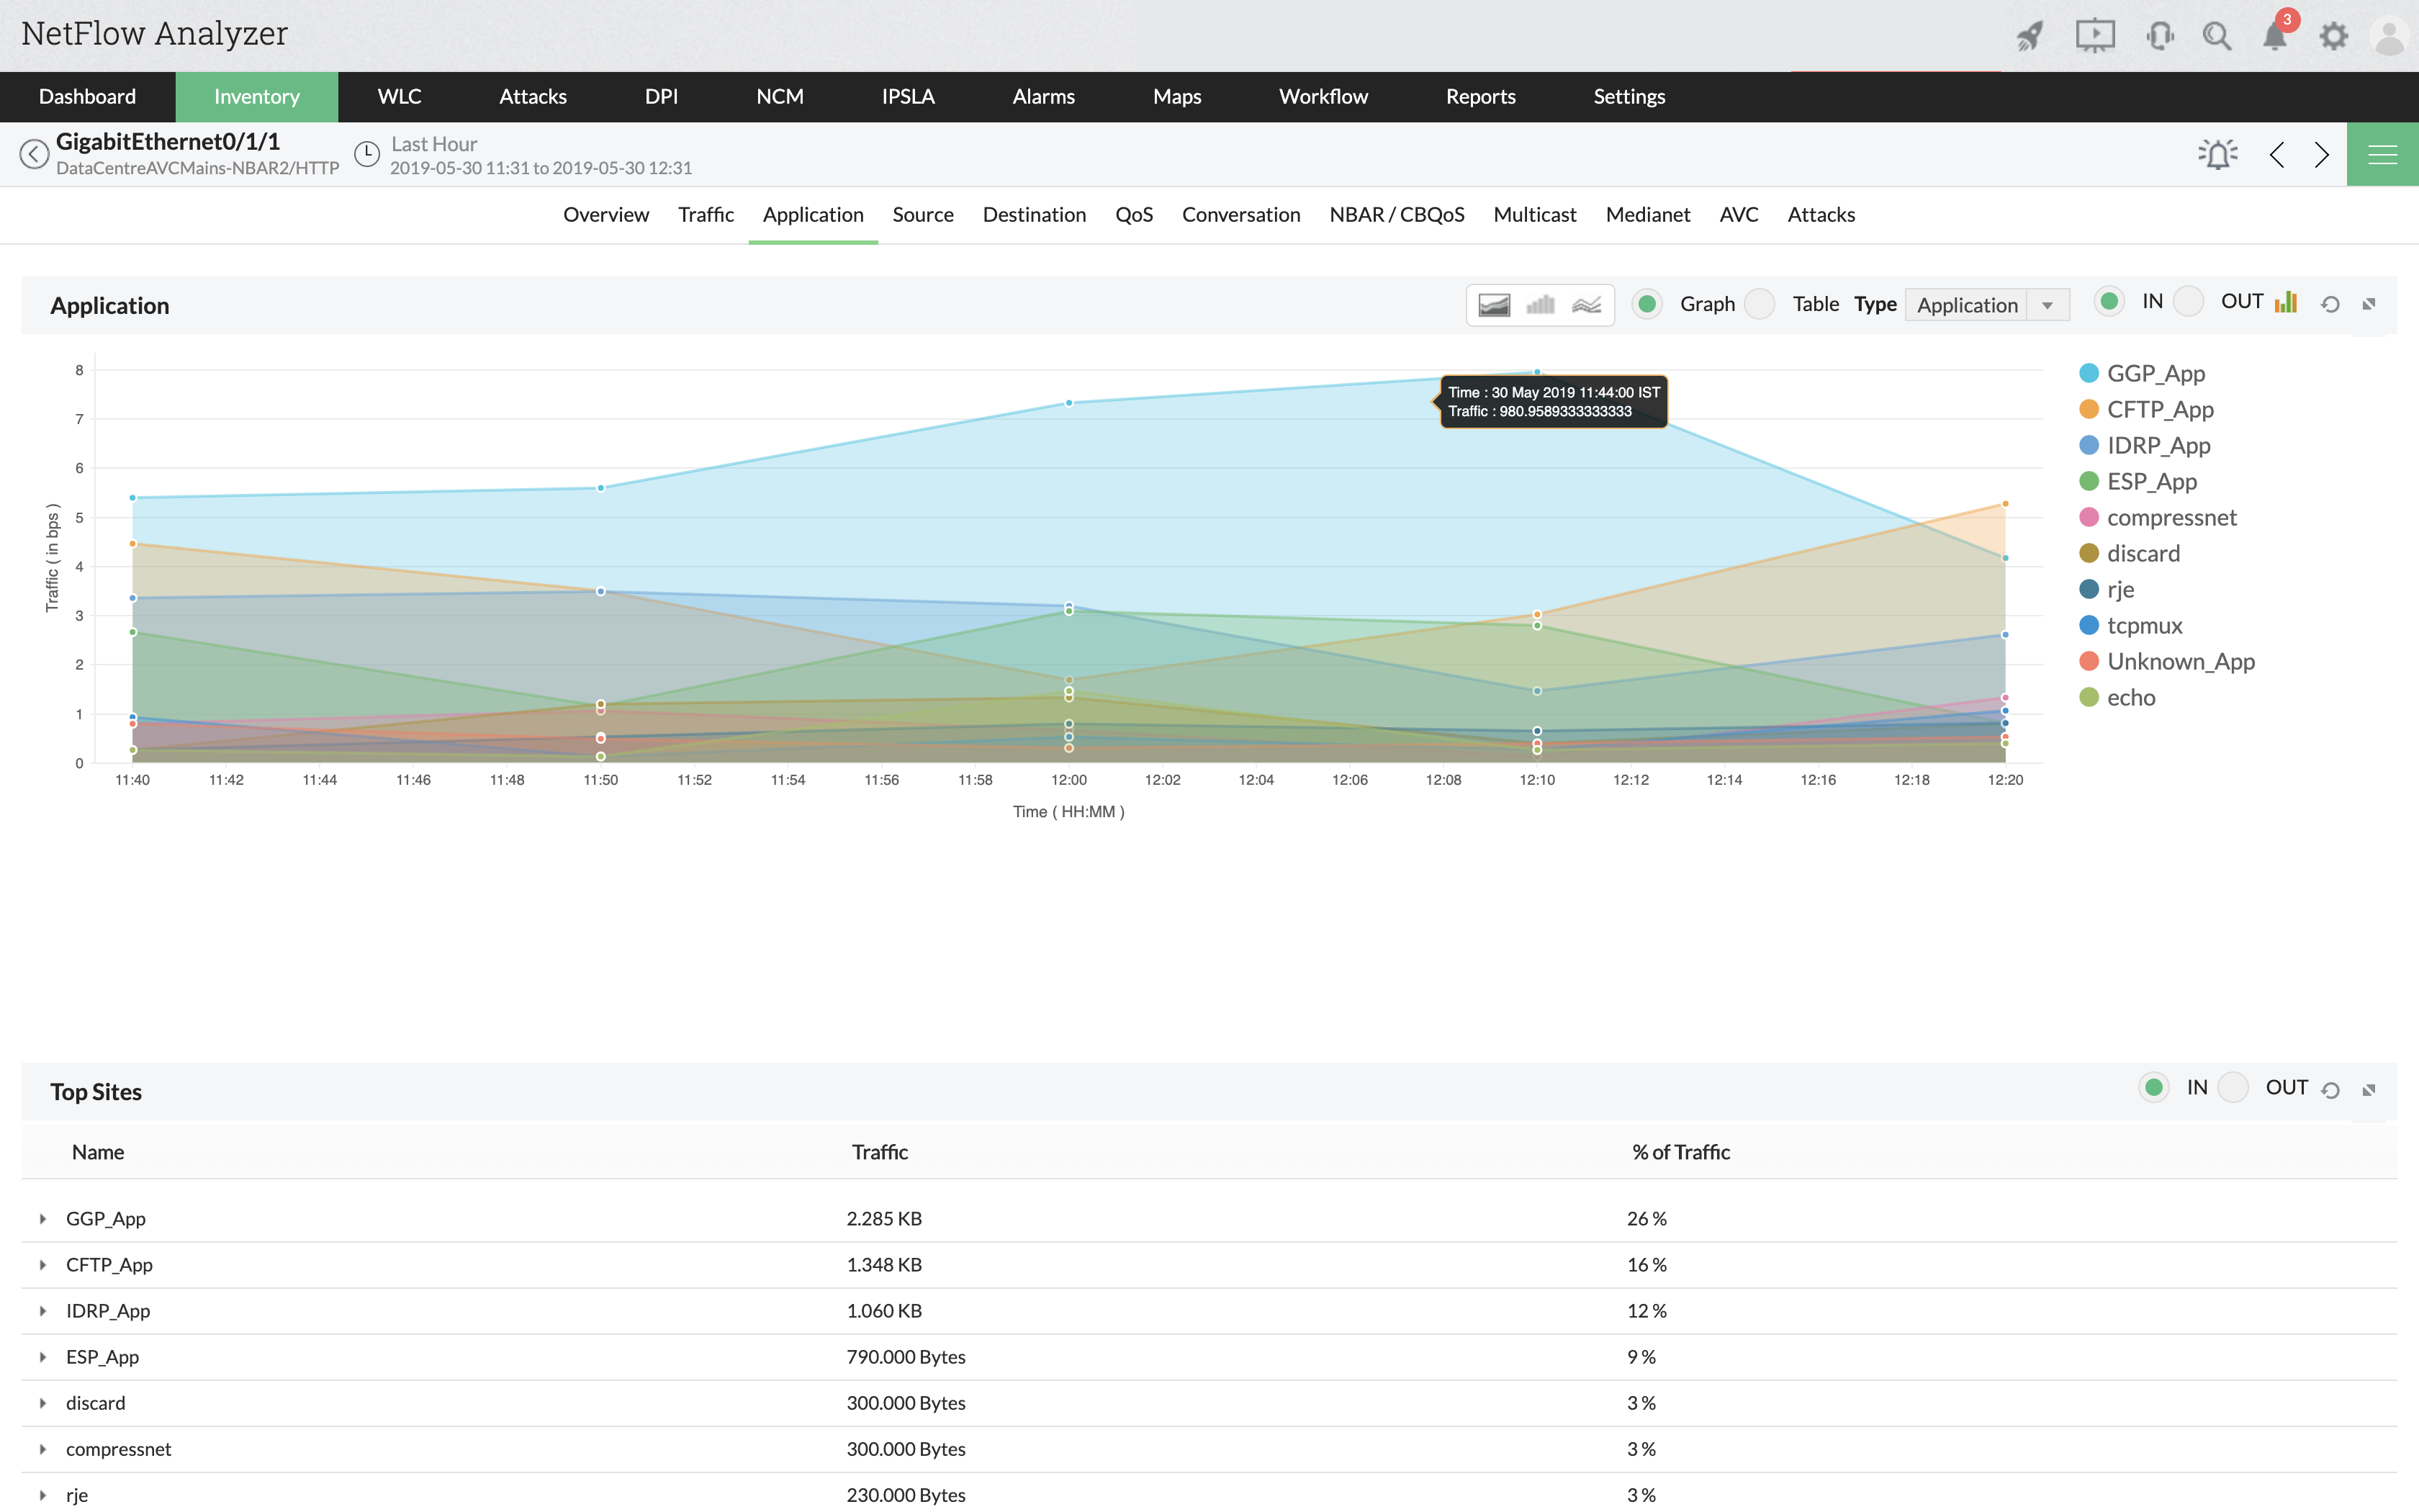Switch to the Conversation tab

(1240, 214)
